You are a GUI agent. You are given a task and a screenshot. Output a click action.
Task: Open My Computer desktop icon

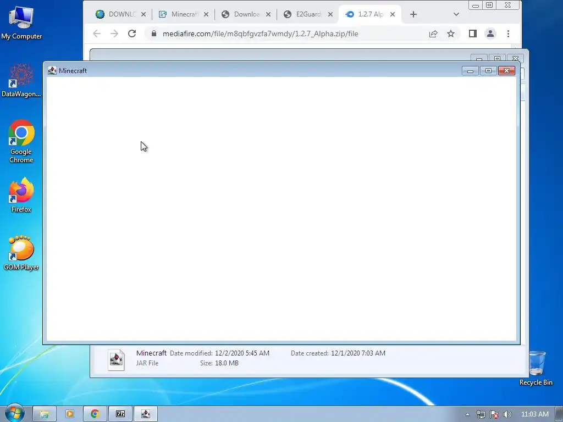[21, 22]
